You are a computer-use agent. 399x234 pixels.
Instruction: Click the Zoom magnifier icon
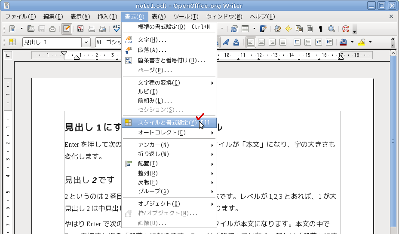pyautogui.click(x=331, y=29)
